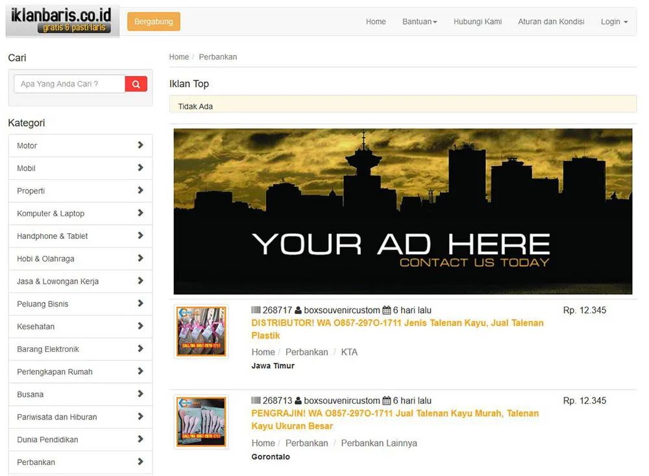Click the views counter icon beside 268717

[x=256, y=310]
